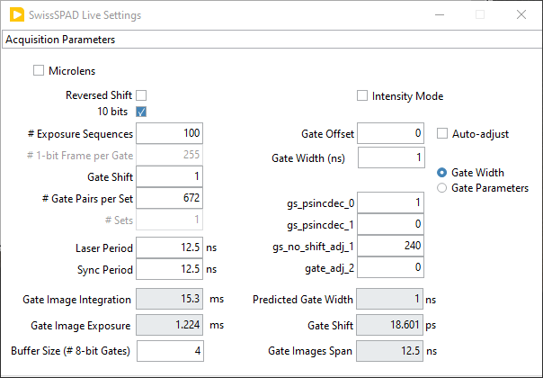543x378 pixels.
Task: Turn on Gate Offset Auto-adjust
Action: tap(442, 133)
